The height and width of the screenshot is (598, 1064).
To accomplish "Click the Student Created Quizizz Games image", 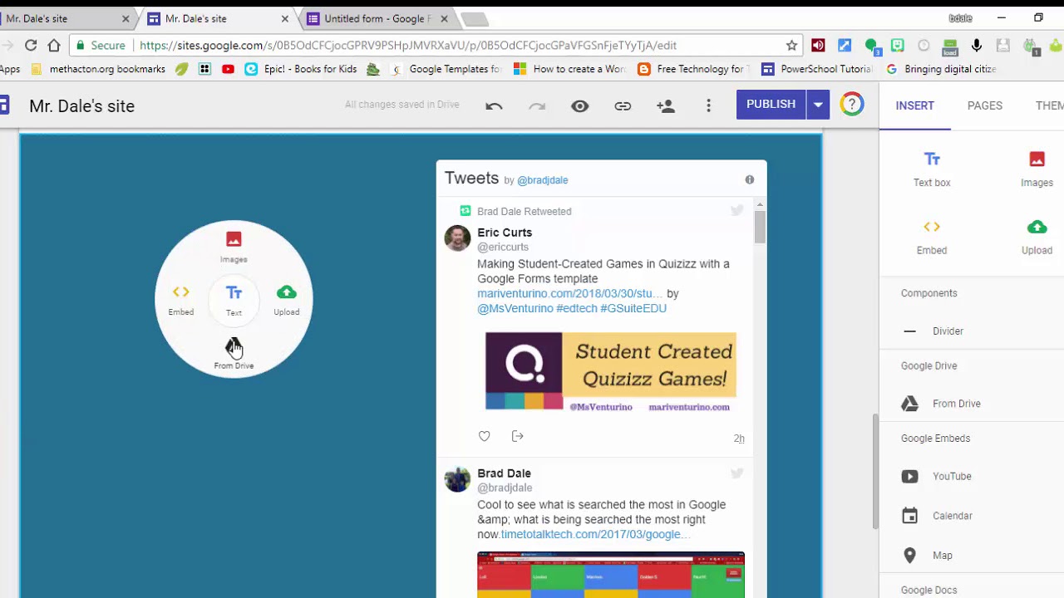I will (x=611, y=371).
